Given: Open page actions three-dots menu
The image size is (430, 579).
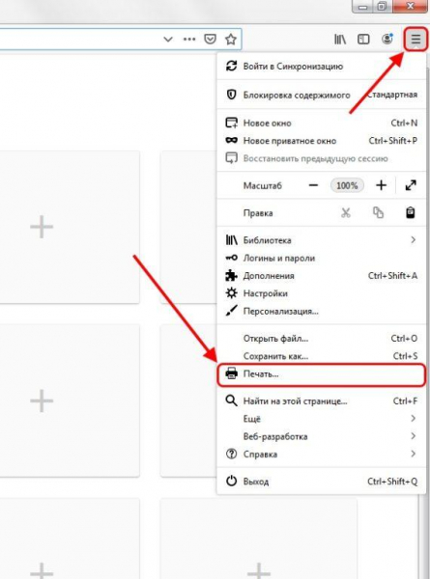Looking at the screenshot, I should [189, 39].
